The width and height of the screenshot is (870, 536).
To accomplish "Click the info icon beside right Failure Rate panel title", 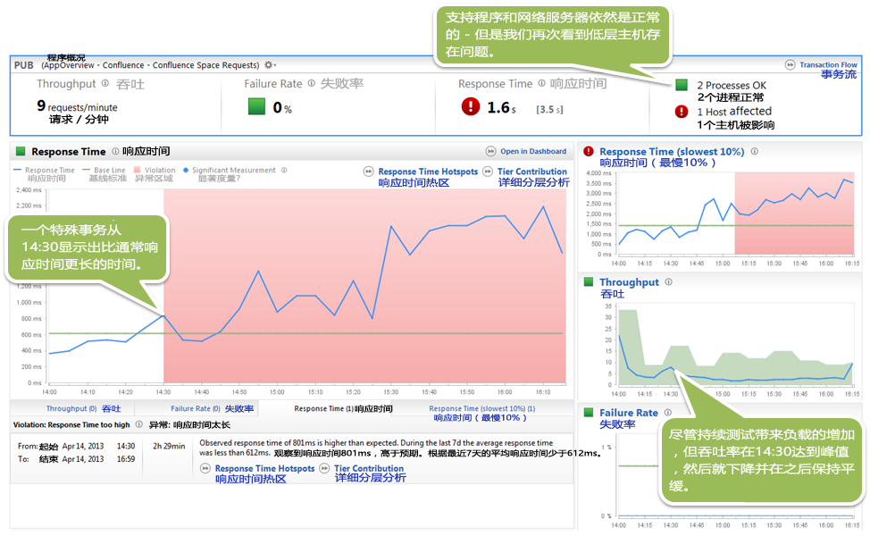I will click(667, 413).
